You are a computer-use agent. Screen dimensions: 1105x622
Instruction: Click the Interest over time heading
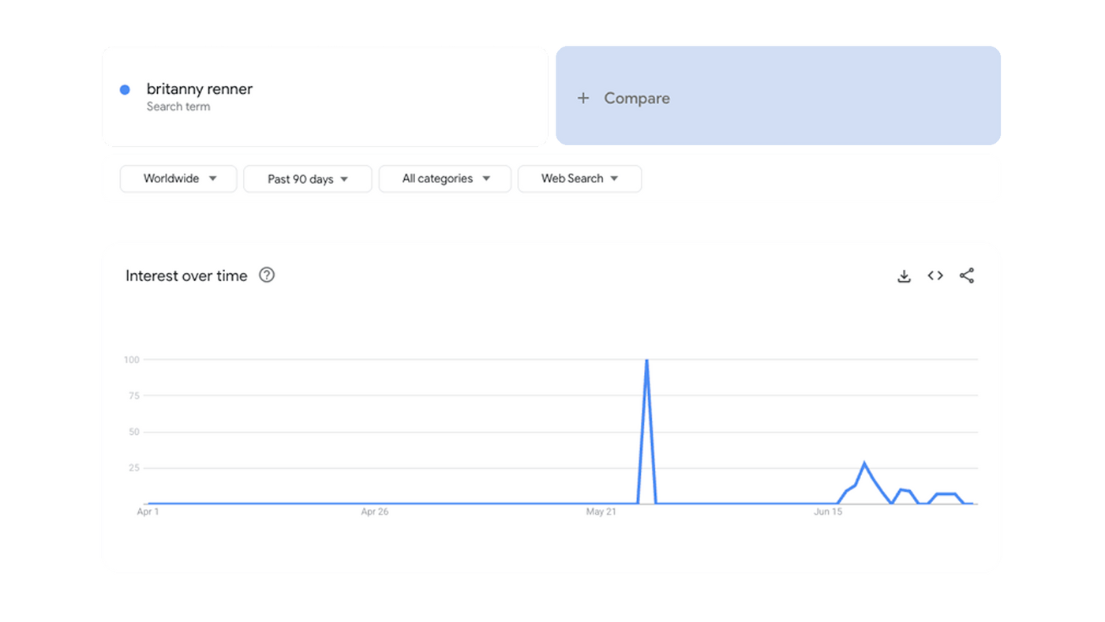(186, 275)
